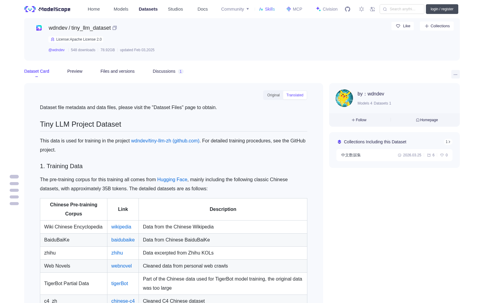Image resolution: width=484 pixels, height=303 pixels.
Task: Click 'Models 4 Datasets 1' stats text
Action: [x=374, y=103]
